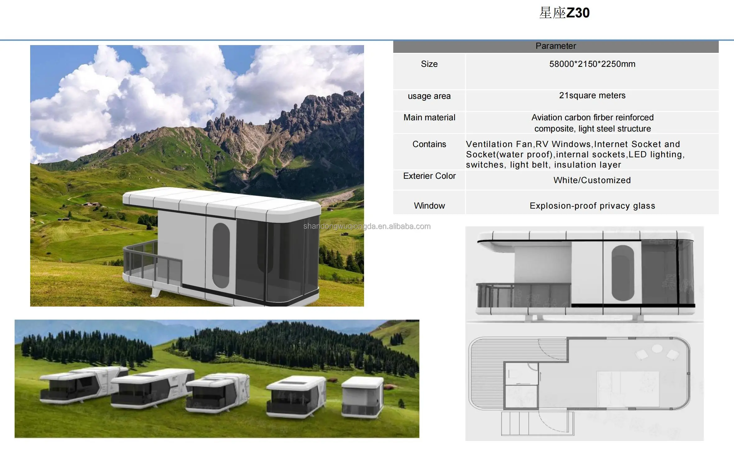This screenshot has width=734, height=453.
Task: Click the Contains row label
Action: tap(429, 144)
